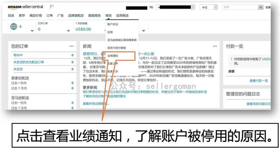Click the US flag marketplace icon
Screen dimensions: 280x149
tap(151, 7)
